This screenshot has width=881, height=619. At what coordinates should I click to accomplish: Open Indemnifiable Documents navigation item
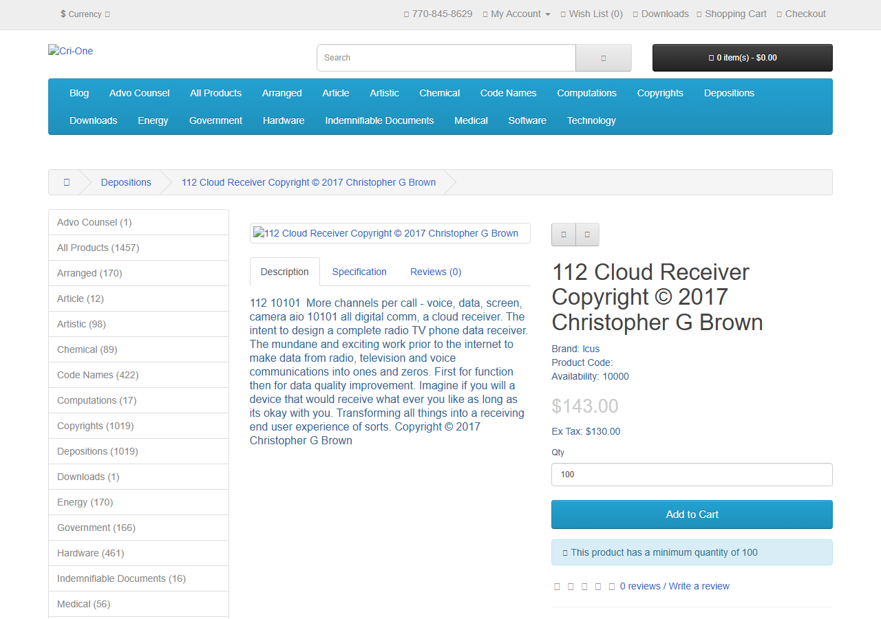[380, 120]
